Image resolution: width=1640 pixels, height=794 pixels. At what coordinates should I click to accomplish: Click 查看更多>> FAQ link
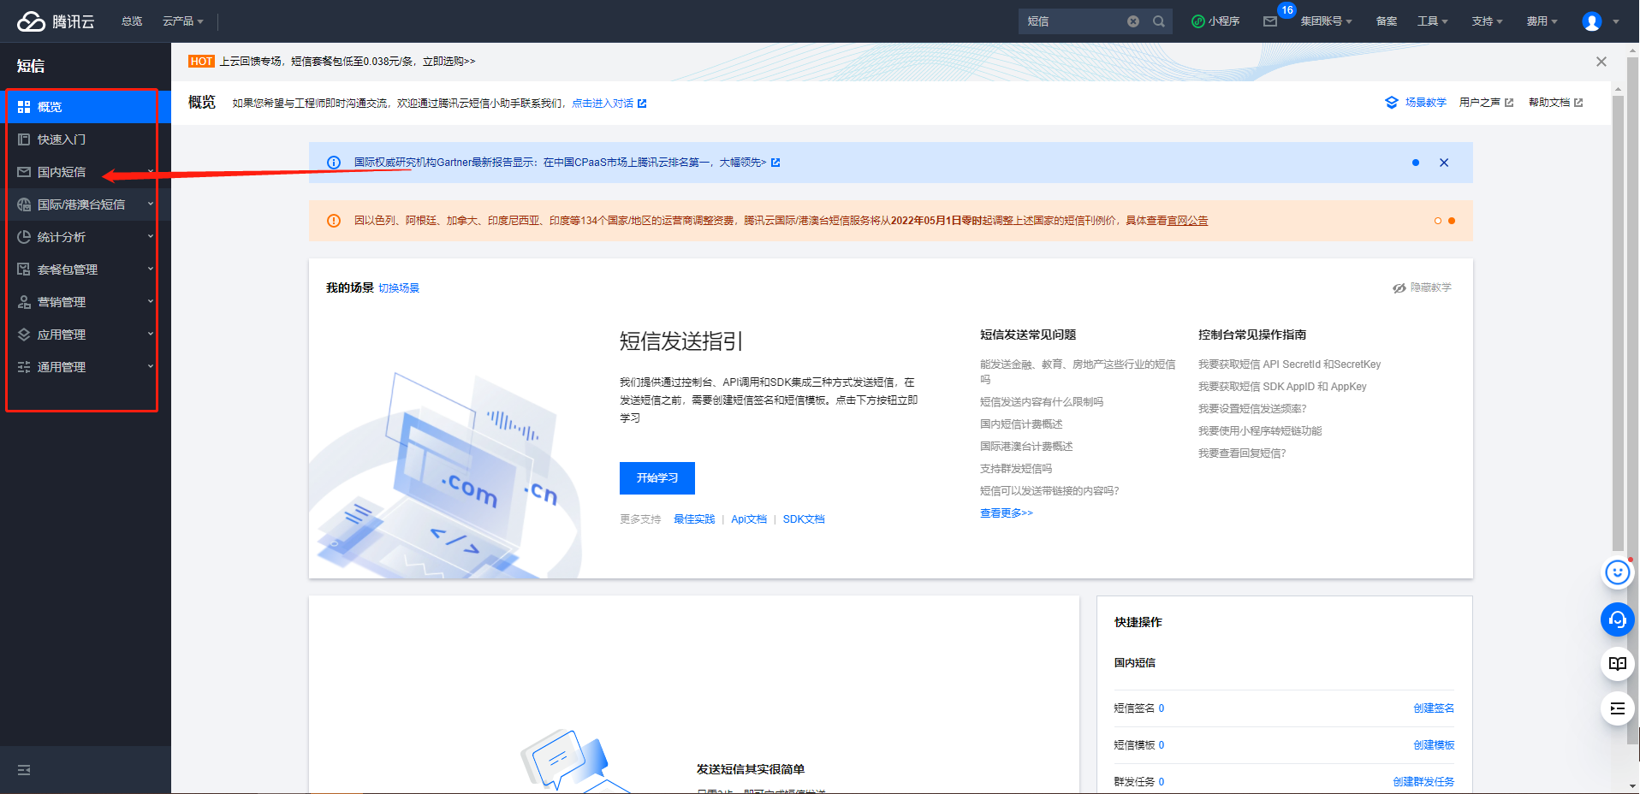(x=1007, y=513)
